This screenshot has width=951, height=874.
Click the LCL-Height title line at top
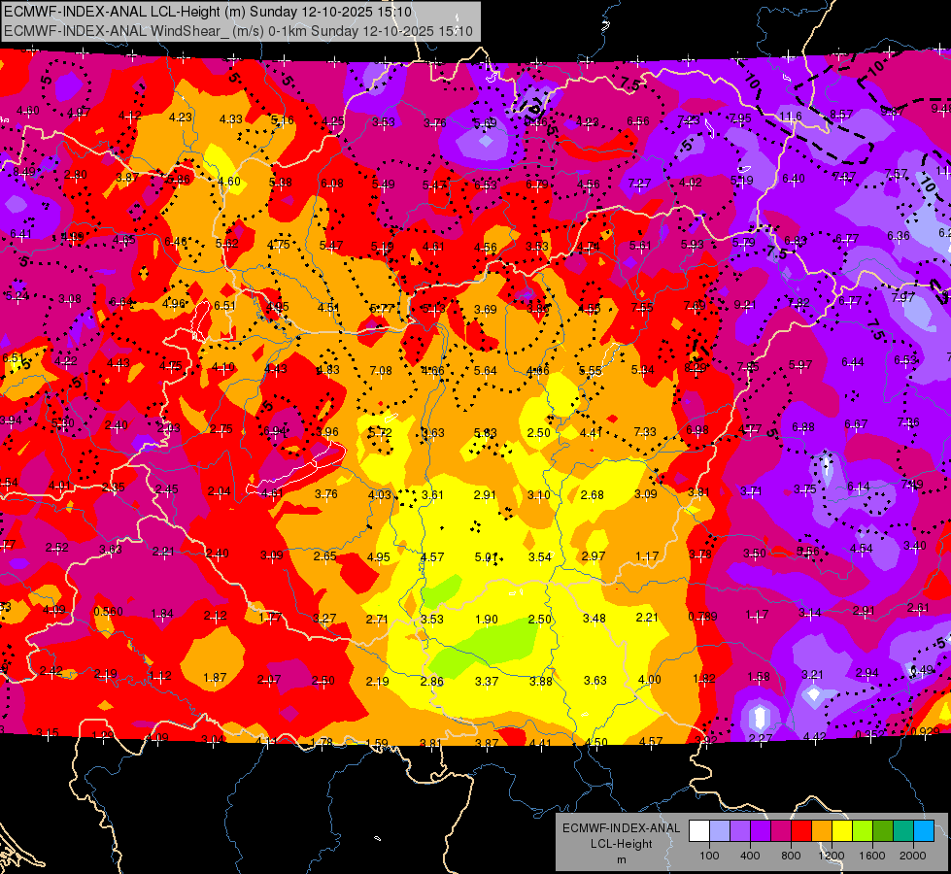click(x=208, y=12)
